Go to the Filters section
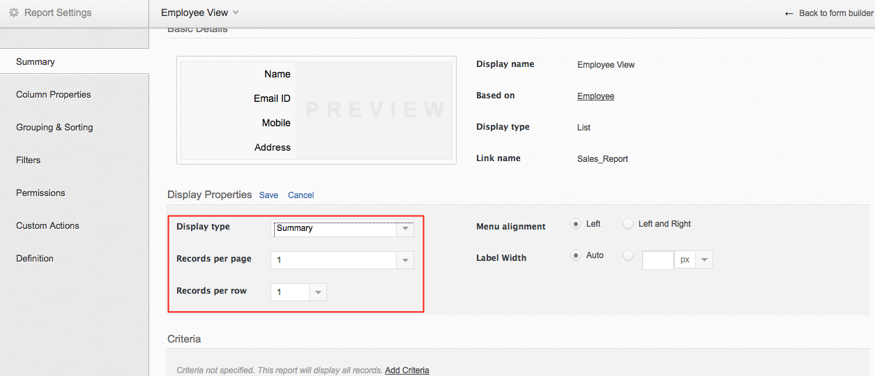 point(29,160)
